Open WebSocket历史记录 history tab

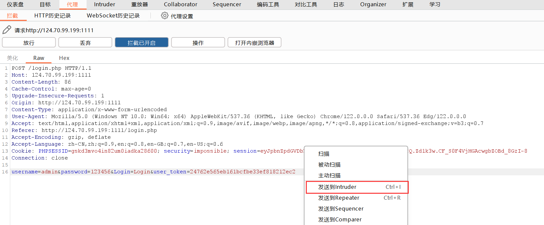click(113, 16)
